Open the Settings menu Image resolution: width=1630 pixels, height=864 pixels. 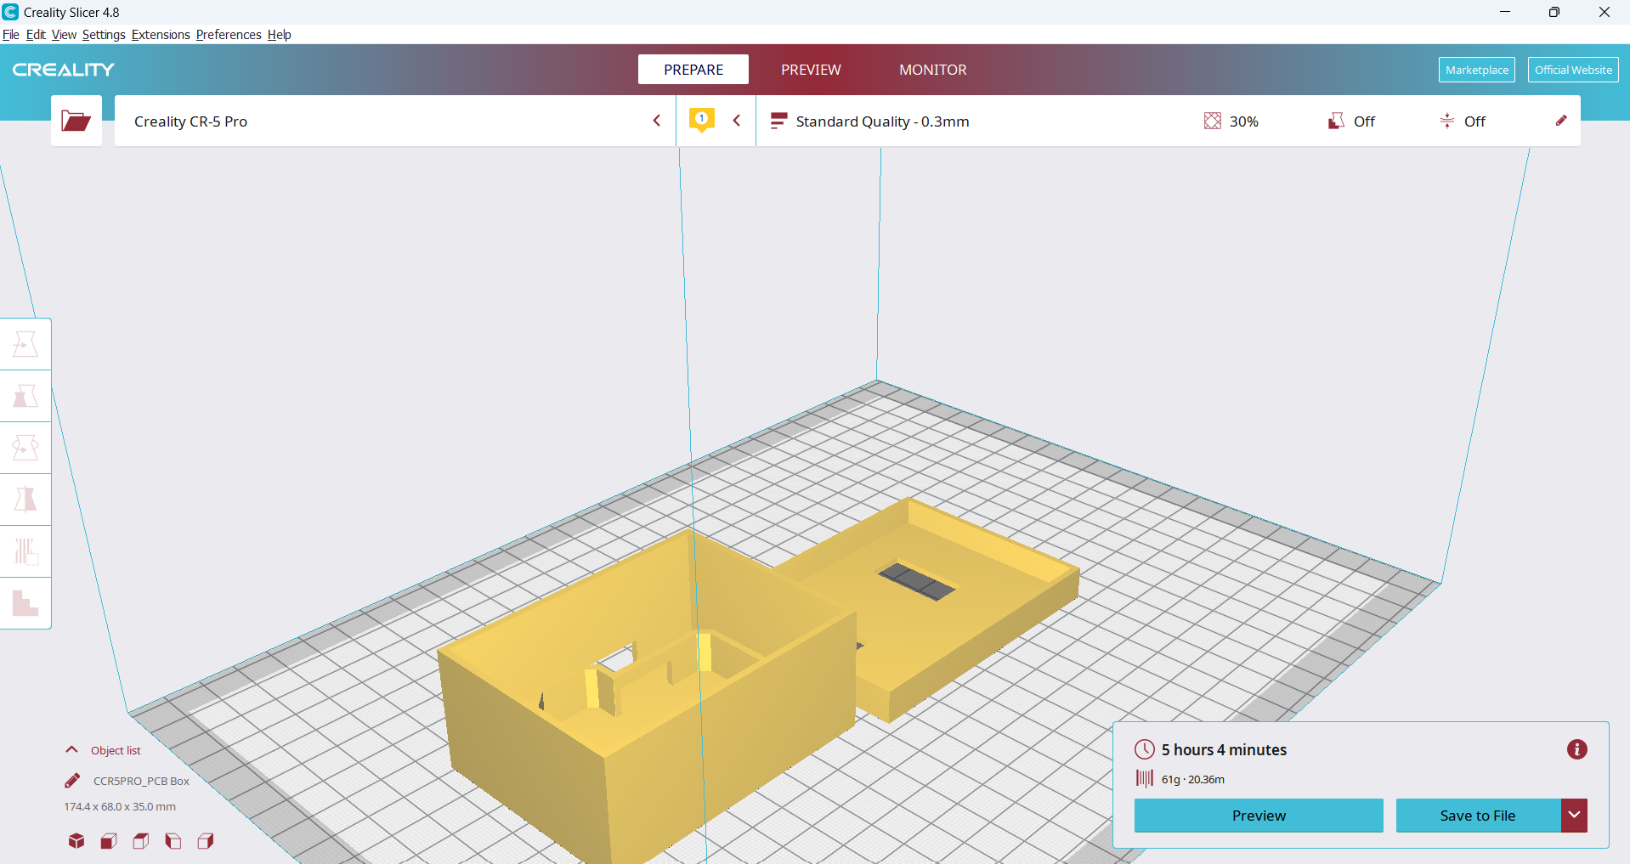click(104, 35)
